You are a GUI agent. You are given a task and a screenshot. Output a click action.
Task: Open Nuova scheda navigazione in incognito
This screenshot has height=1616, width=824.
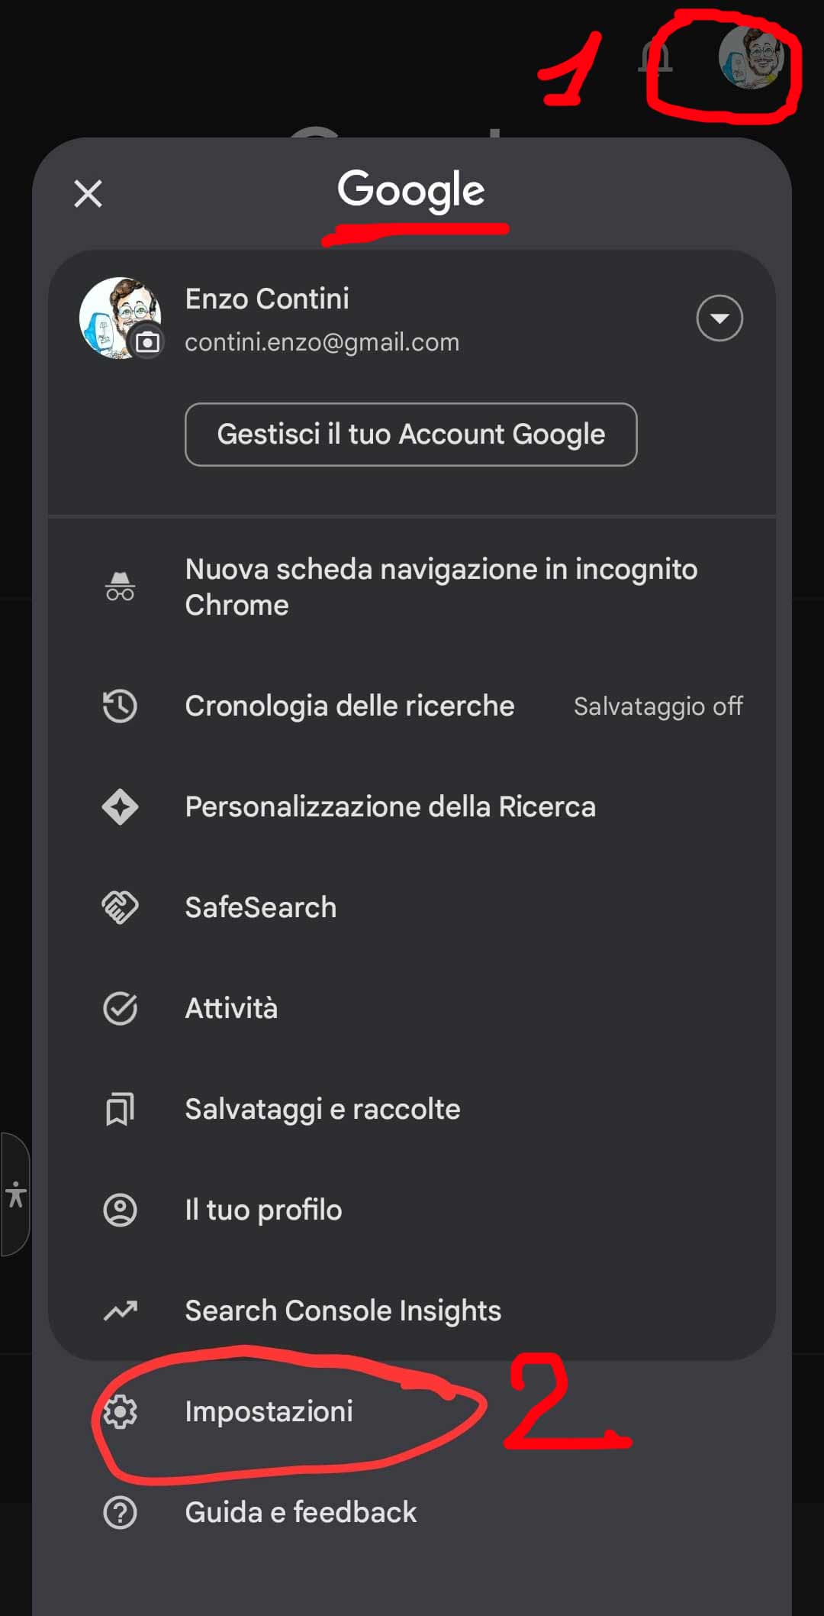(x=440, y=587)
